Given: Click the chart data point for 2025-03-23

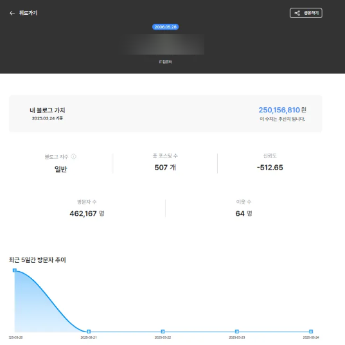Looking at the screenshot, I should pos(237,332).
